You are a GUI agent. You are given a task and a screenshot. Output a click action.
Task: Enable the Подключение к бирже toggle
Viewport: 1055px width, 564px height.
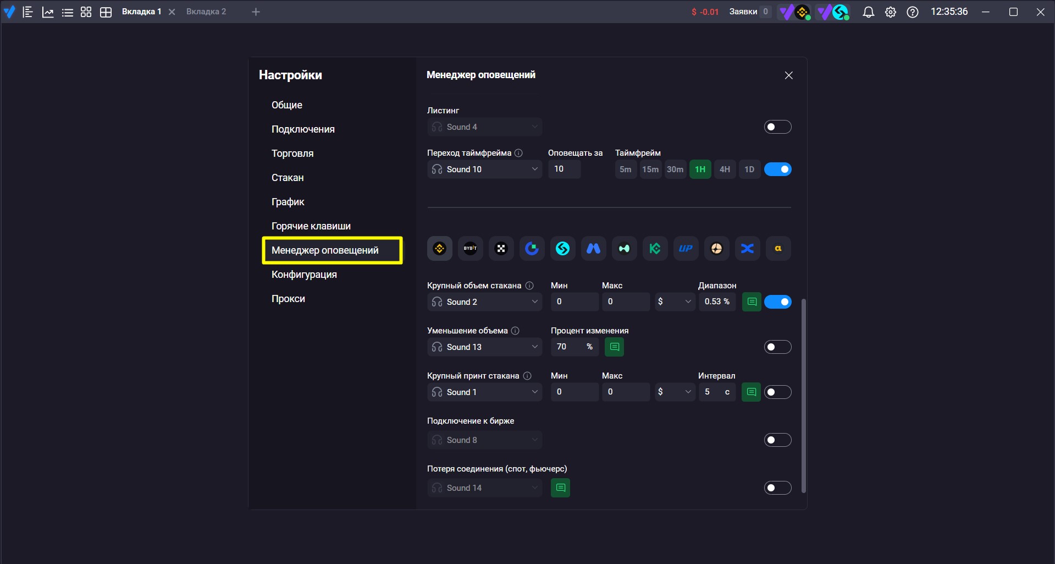778,440
